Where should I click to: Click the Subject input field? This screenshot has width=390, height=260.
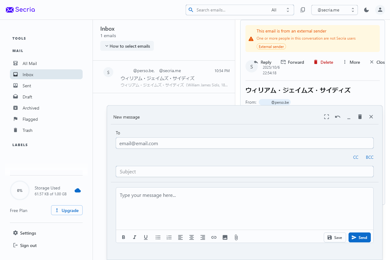click(x=245, y=171)
